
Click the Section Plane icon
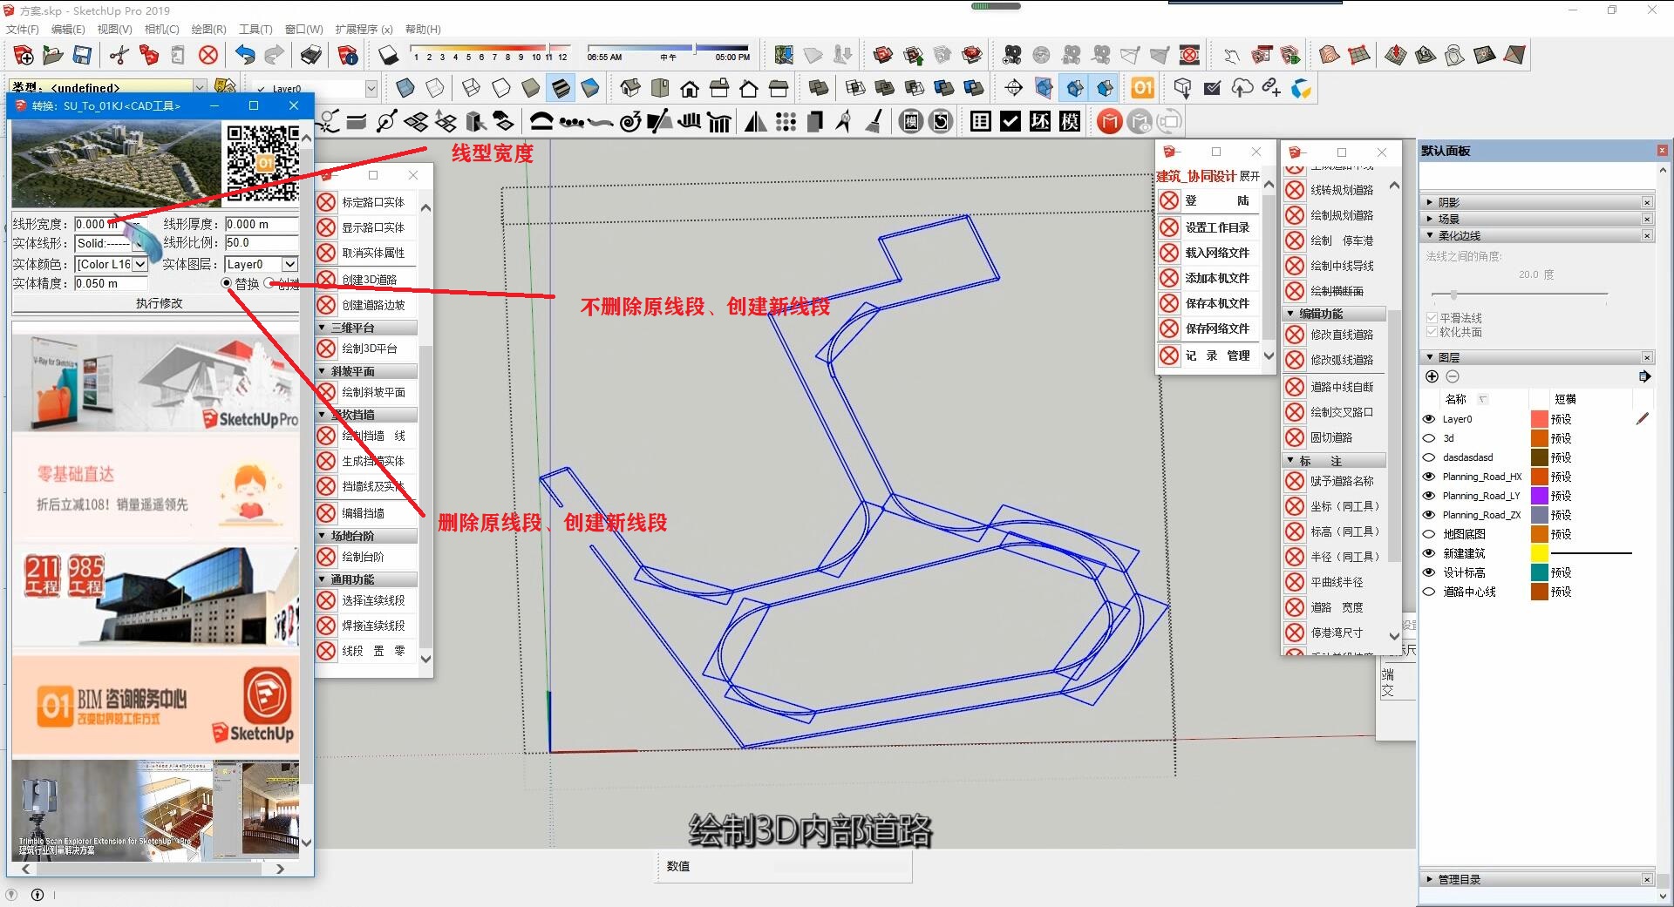(x=1014, y=88)
